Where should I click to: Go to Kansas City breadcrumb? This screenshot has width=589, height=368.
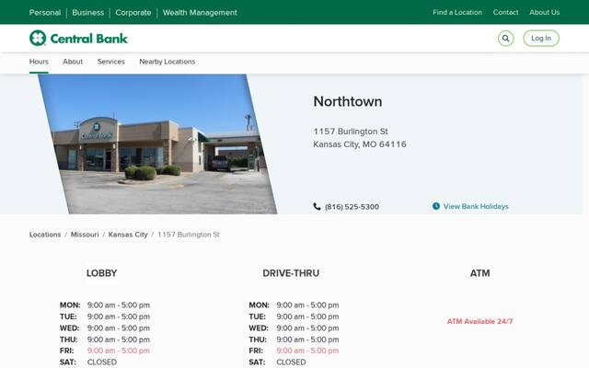128,235
